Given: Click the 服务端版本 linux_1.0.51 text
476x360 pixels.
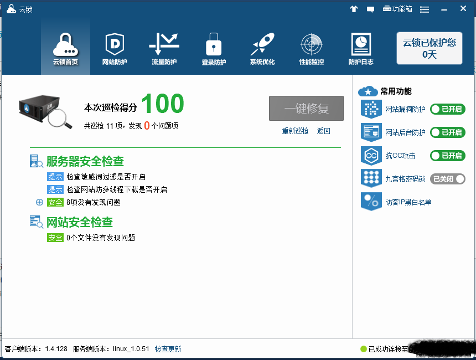Looking at the screenshot, I should [111, 349].
